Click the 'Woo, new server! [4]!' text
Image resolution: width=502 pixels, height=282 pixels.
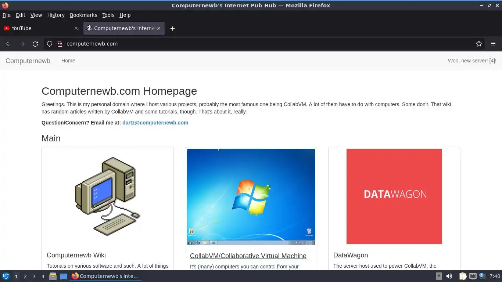click(472, 61)
